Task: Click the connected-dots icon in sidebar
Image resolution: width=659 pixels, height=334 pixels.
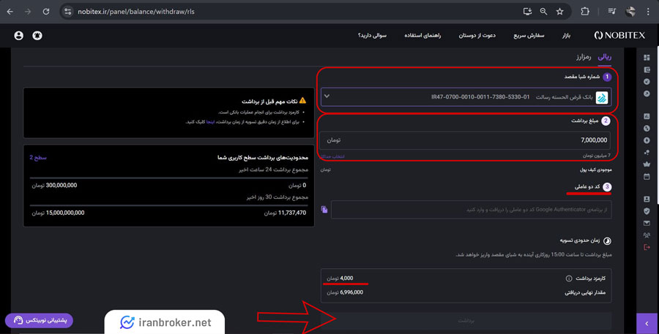Action: [647, 152]
